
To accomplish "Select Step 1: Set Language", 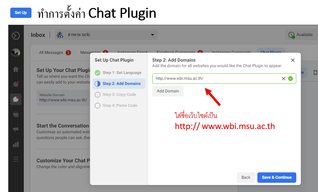I will (x=119, y=73).
